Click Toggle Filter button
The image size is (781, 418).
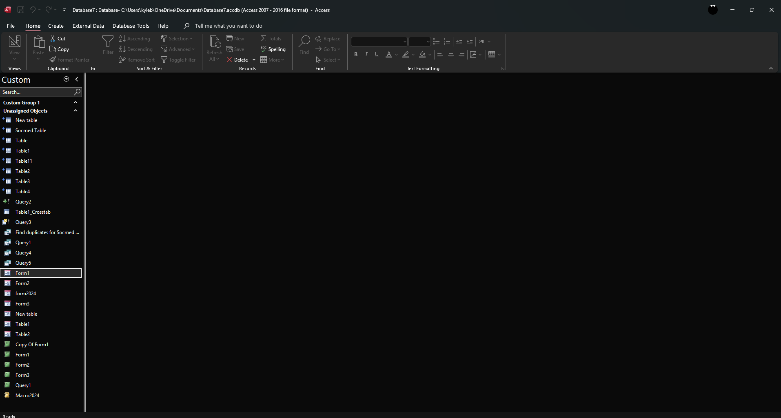click(178, 60)
